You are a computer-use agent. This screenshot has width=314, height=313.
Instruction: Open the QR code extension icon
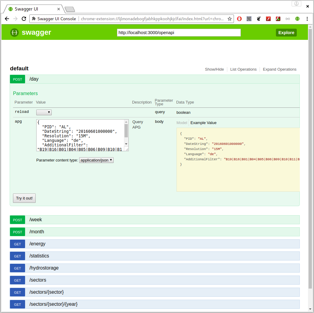pos(249,19)
